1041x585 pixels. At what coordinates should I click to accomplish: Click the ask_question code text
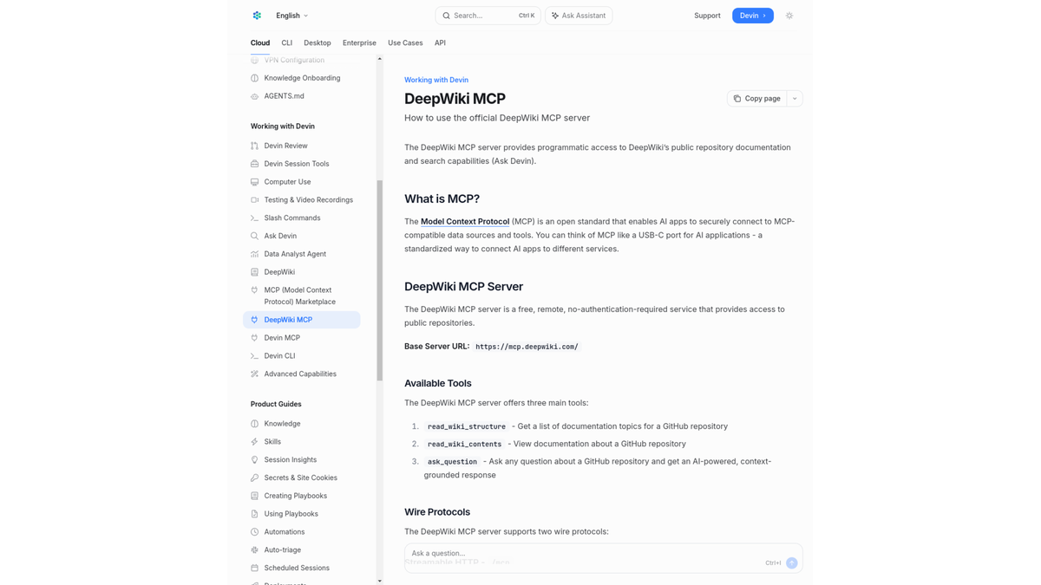452,462
